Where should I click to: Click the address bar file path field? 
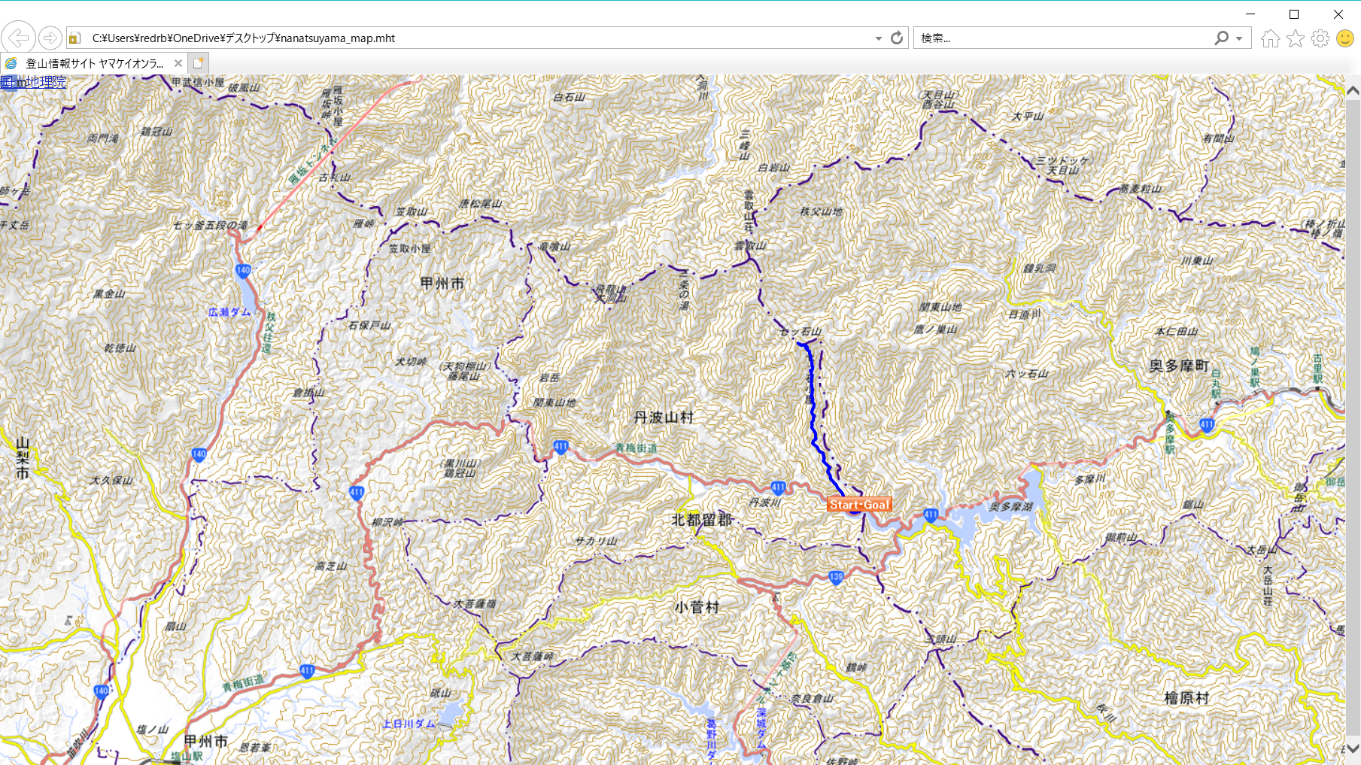[451, 38]
